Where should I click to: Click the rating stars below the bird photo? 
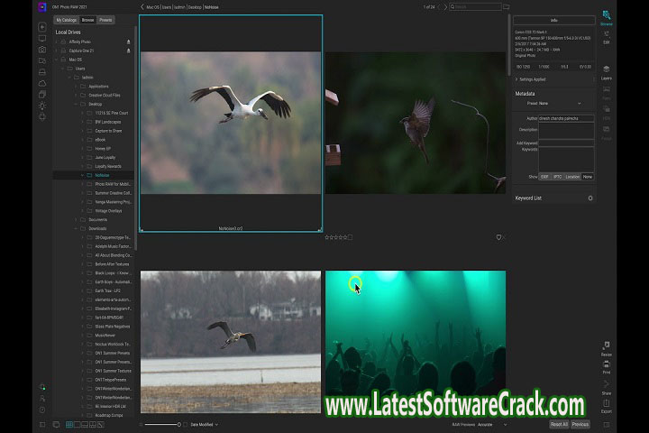point(336,237)
